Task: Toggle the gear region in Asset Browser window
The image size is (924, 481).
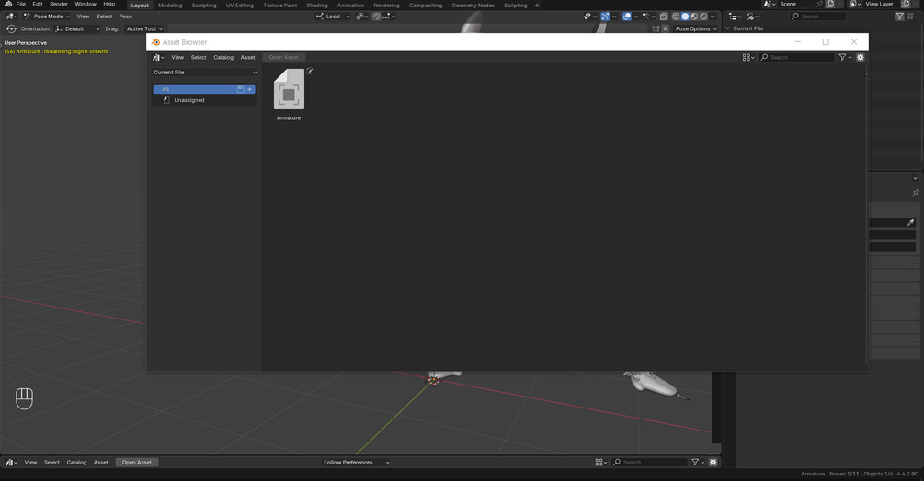Action: tap(861, 57)
